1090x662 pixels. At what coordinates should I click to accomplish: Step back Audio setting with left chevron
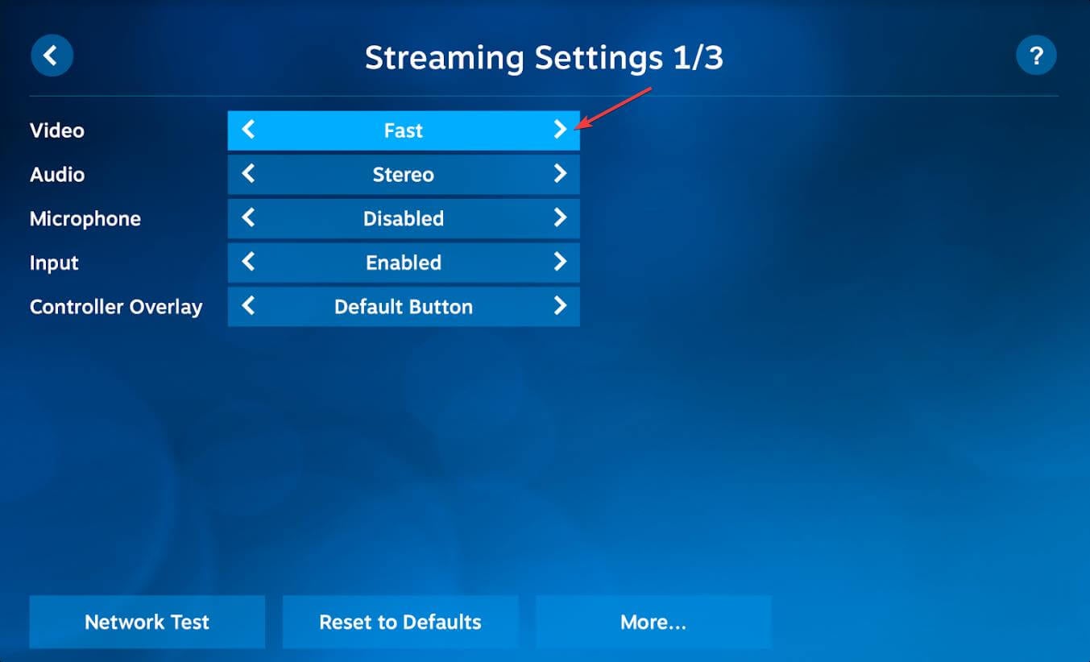[x=248, y=174]
